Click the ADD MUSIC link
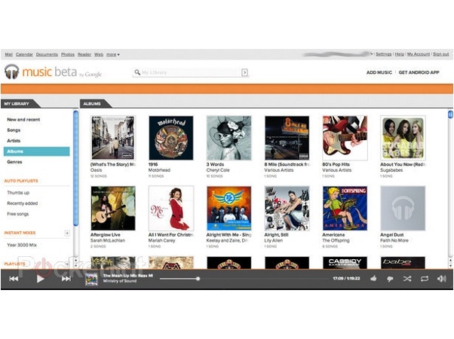Image resolution: width=454 pixels, height=339 pixels. [x=379, y=72]
